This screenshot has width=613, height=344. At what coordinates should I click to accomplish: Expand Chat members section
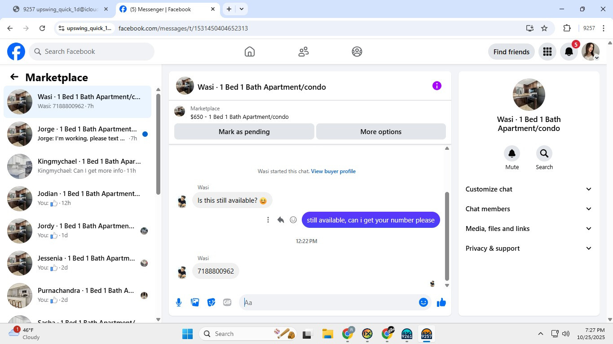click(529, 209)
